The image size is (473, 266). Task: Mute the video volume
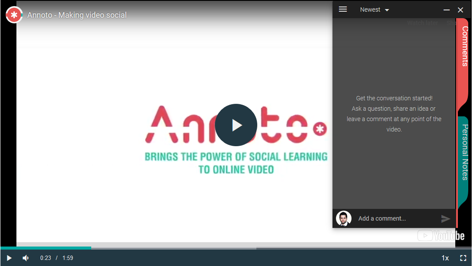pyautogui.click(x=26, y=258)
